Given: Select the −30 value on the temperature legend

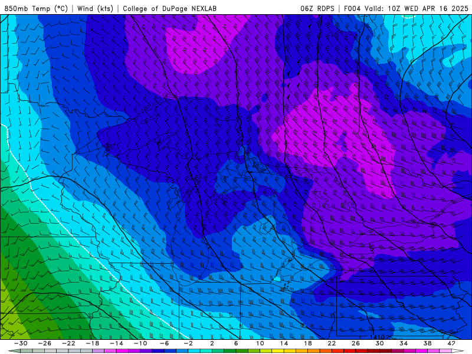Looking at the screenshot, I should click(21, 343).
